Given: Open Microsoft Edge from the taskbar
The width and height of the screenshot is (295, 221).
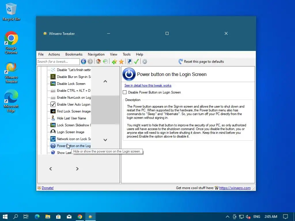Looking at the screenshot, I should pyautogui.click(x=37, y=217).
